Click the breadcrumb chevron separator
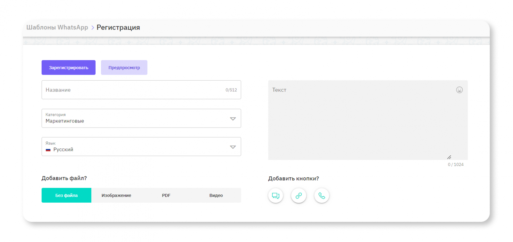This screenshot has height=242, width=513. click(92, 27)
